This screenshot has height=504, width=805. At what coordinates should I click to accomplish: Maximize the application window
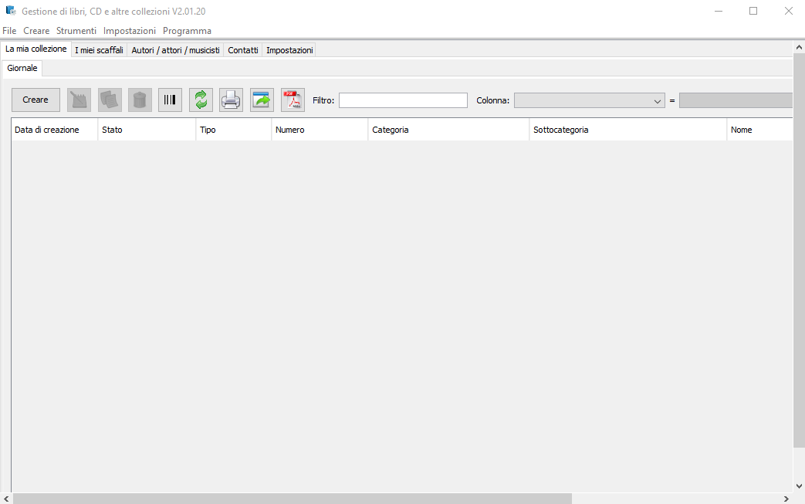tap(753, 11)
